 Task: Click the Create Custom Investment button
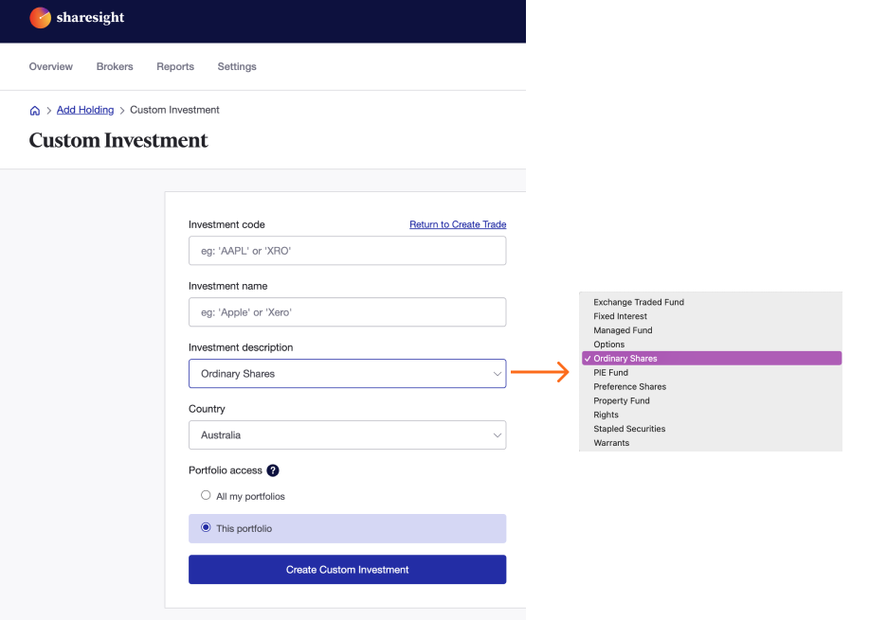pos(347,569)
